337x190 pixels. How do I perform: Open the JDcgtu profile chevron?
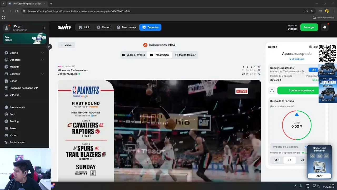(44, 28)
